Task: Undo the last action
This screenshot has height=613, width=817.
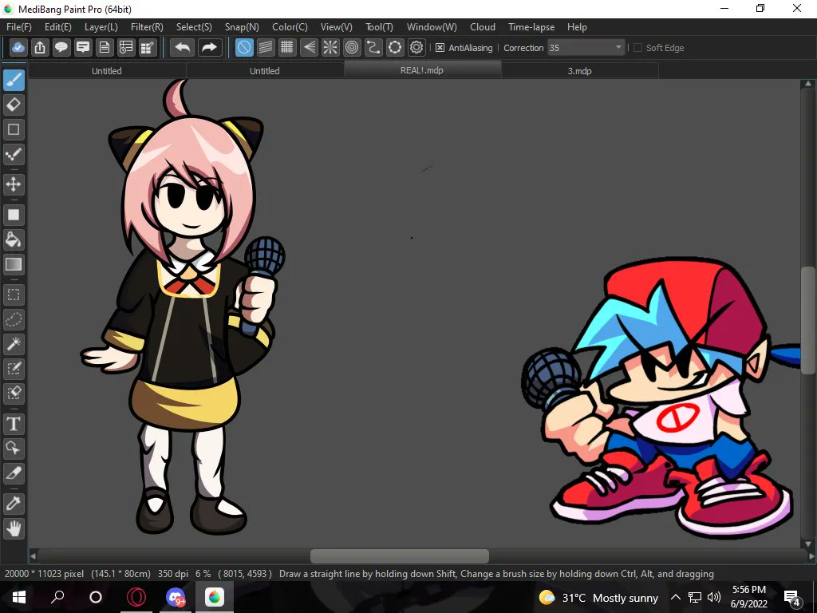Action: pos(183,47)
